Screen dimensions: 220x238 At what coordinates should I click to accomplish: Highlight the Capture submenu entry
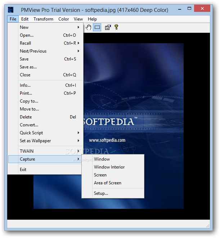[x=45, y=159]
